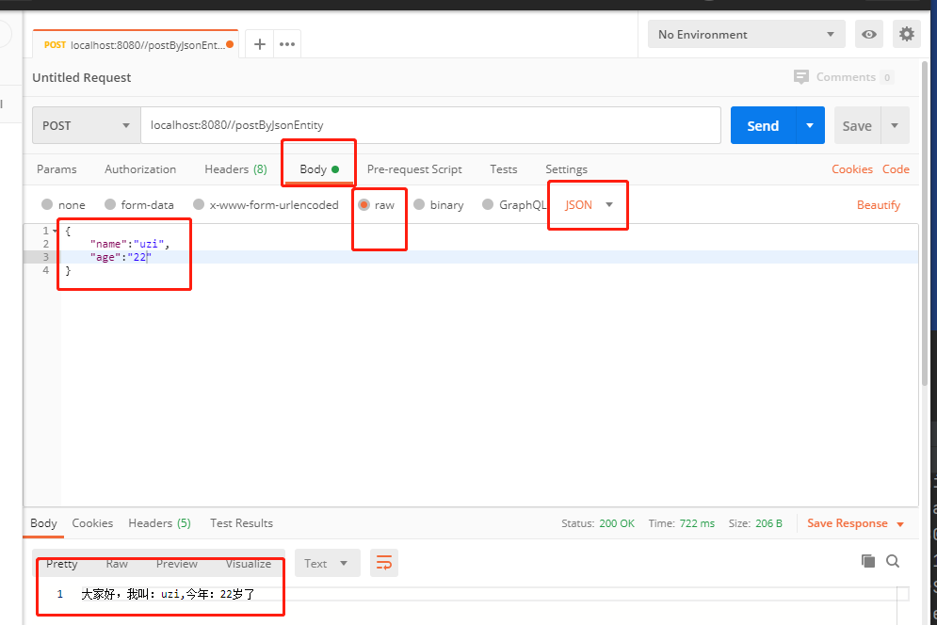937x625 pixels.
Task: Click the Save request button
Action: [x=857, y=125]
